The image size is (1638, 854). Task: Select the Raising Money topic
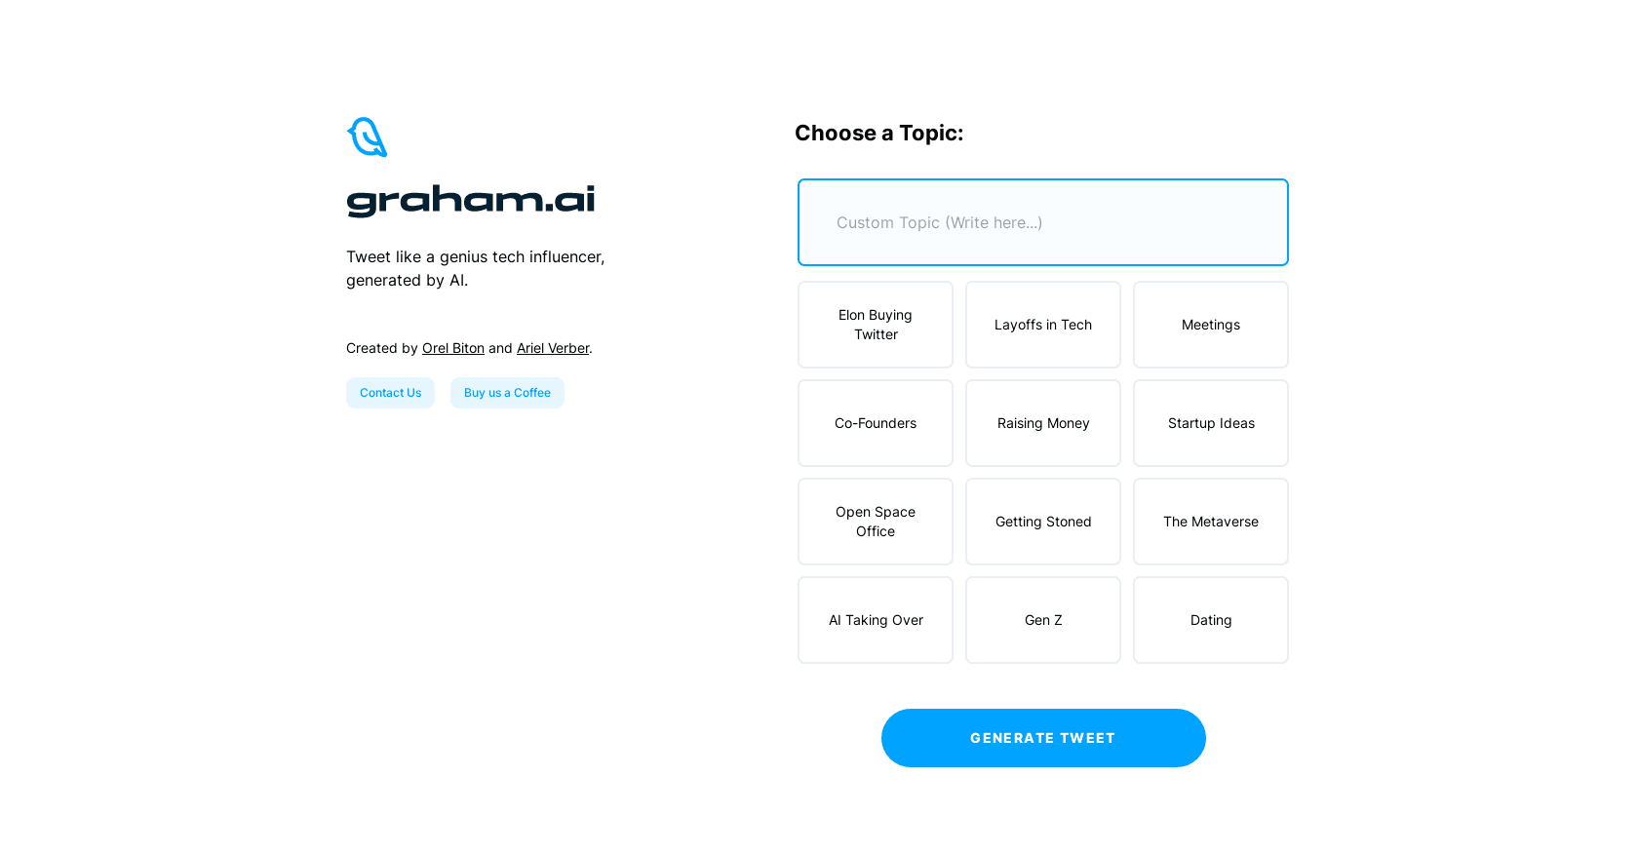point(1043,423)
